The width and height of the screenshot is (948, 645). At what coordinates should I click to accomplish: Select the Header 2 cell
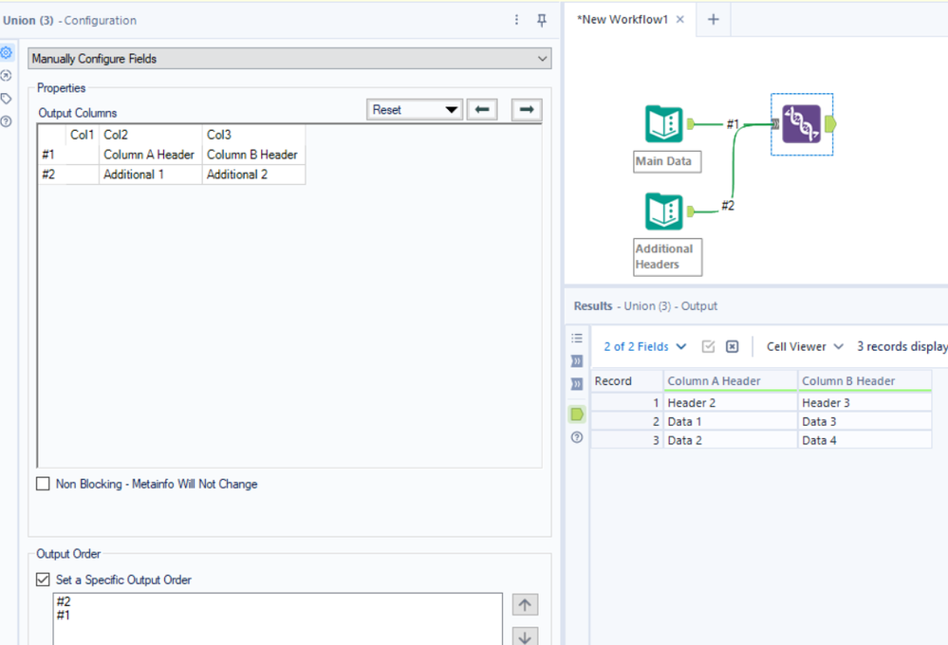[731, 402]
